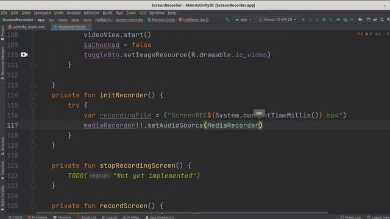The image size is (390, 219).
Task: Click the horizontal scrollbar below the editor
Action: [x=182, y=213]
